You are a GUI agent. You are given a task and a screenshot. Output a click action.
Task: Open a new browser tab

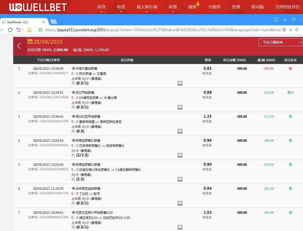(x=54, y=22)
